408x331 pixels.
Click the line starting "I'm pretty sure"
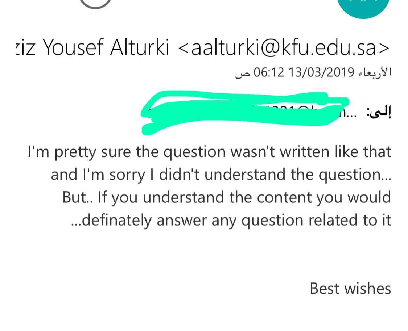click(209, 152)
